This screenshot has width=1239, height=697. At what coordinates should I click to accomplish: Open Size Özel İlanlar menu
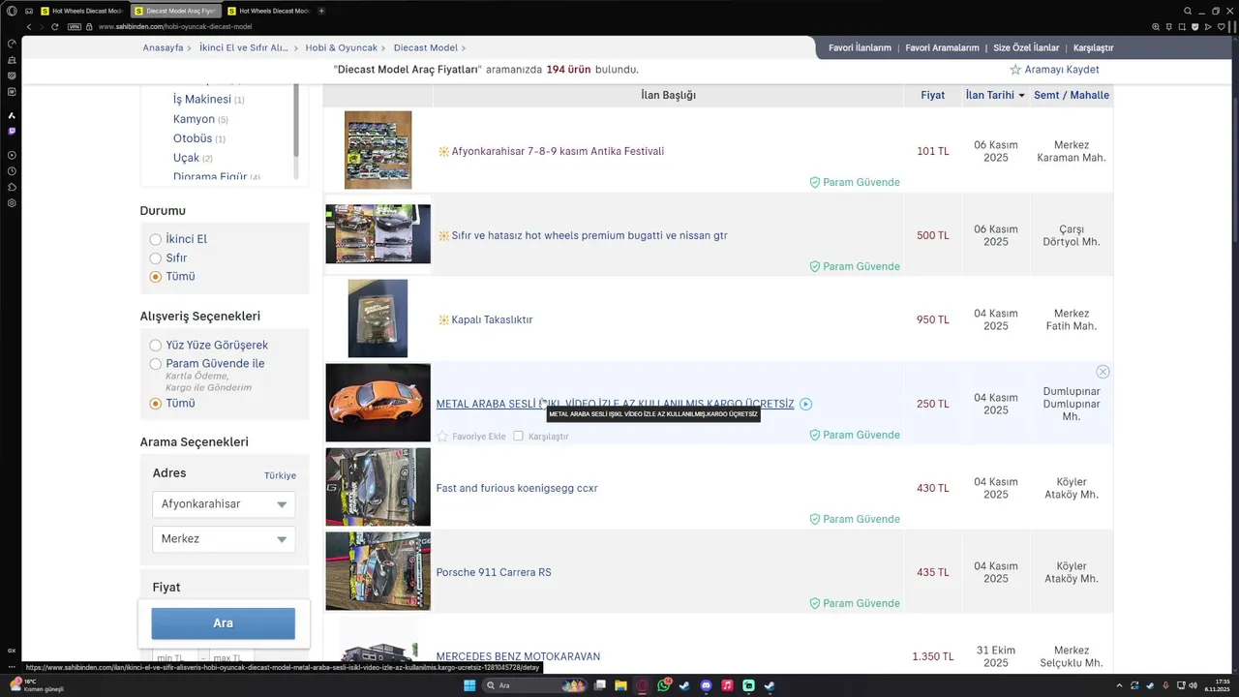(1026, 47)
